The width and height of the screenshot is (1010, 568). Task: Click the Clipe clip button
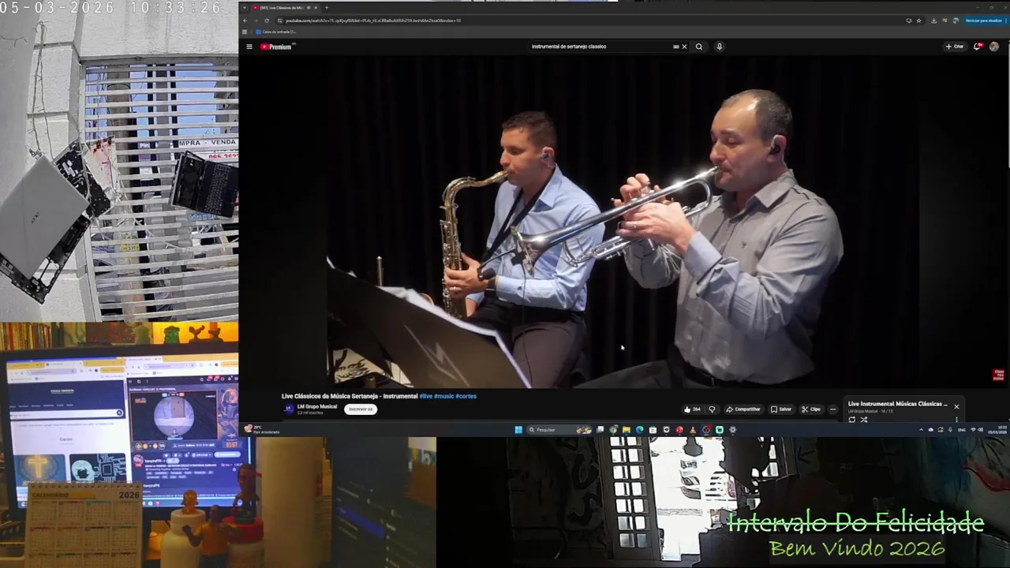tap(811, 409)
